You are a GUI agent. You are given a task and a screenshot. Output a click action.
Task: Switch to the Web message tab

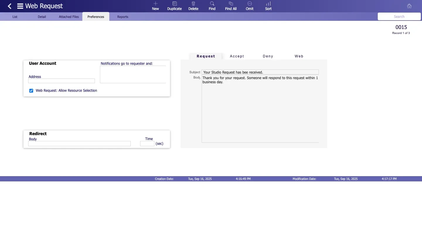point(299,56)
